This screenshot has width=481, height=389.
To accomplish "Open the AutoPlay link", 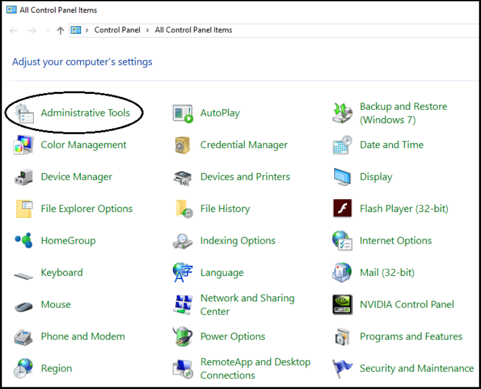I will 220,113.
